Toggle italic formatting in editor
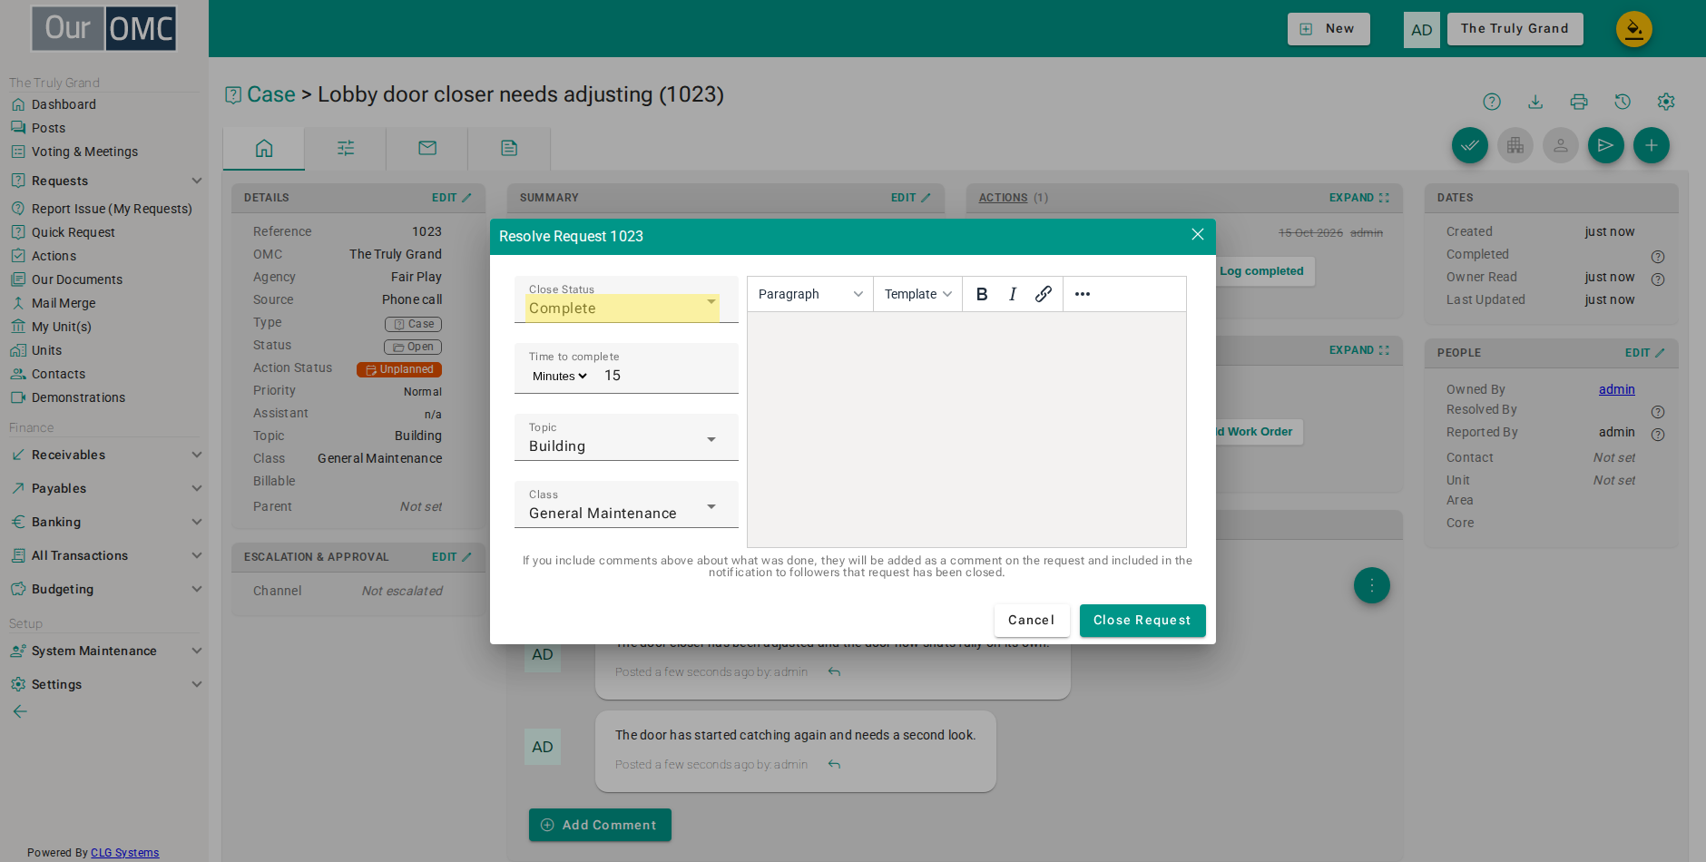 [x=1013, y=294]
